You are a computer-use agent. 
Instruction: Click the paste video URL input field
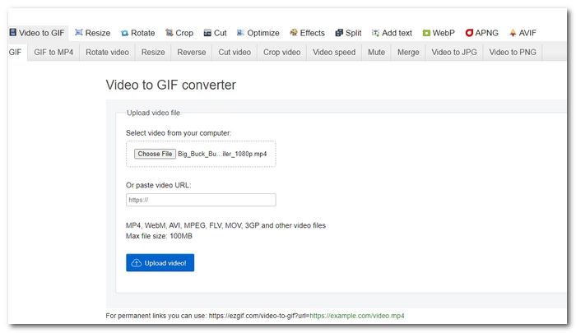point(201,200)
